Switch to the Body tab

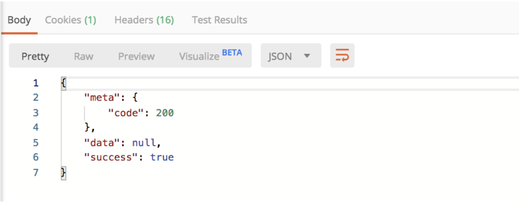[x=19, y=20]
